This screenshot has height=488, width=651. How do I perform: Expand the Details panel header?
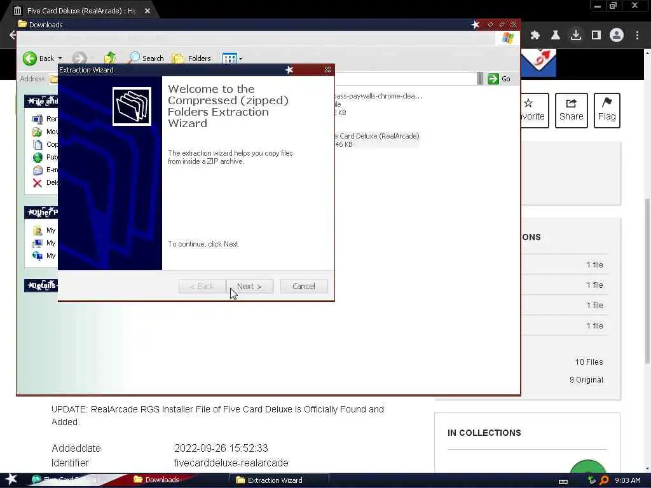[x=41, y=285]
